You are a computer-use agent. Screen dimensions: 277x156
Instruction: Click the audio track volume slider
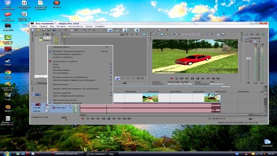point(48,108)
